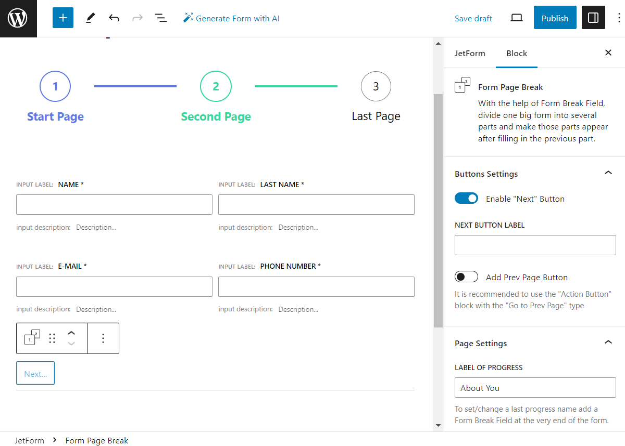Disable the Enable Next Button toggle

point(466,198)
